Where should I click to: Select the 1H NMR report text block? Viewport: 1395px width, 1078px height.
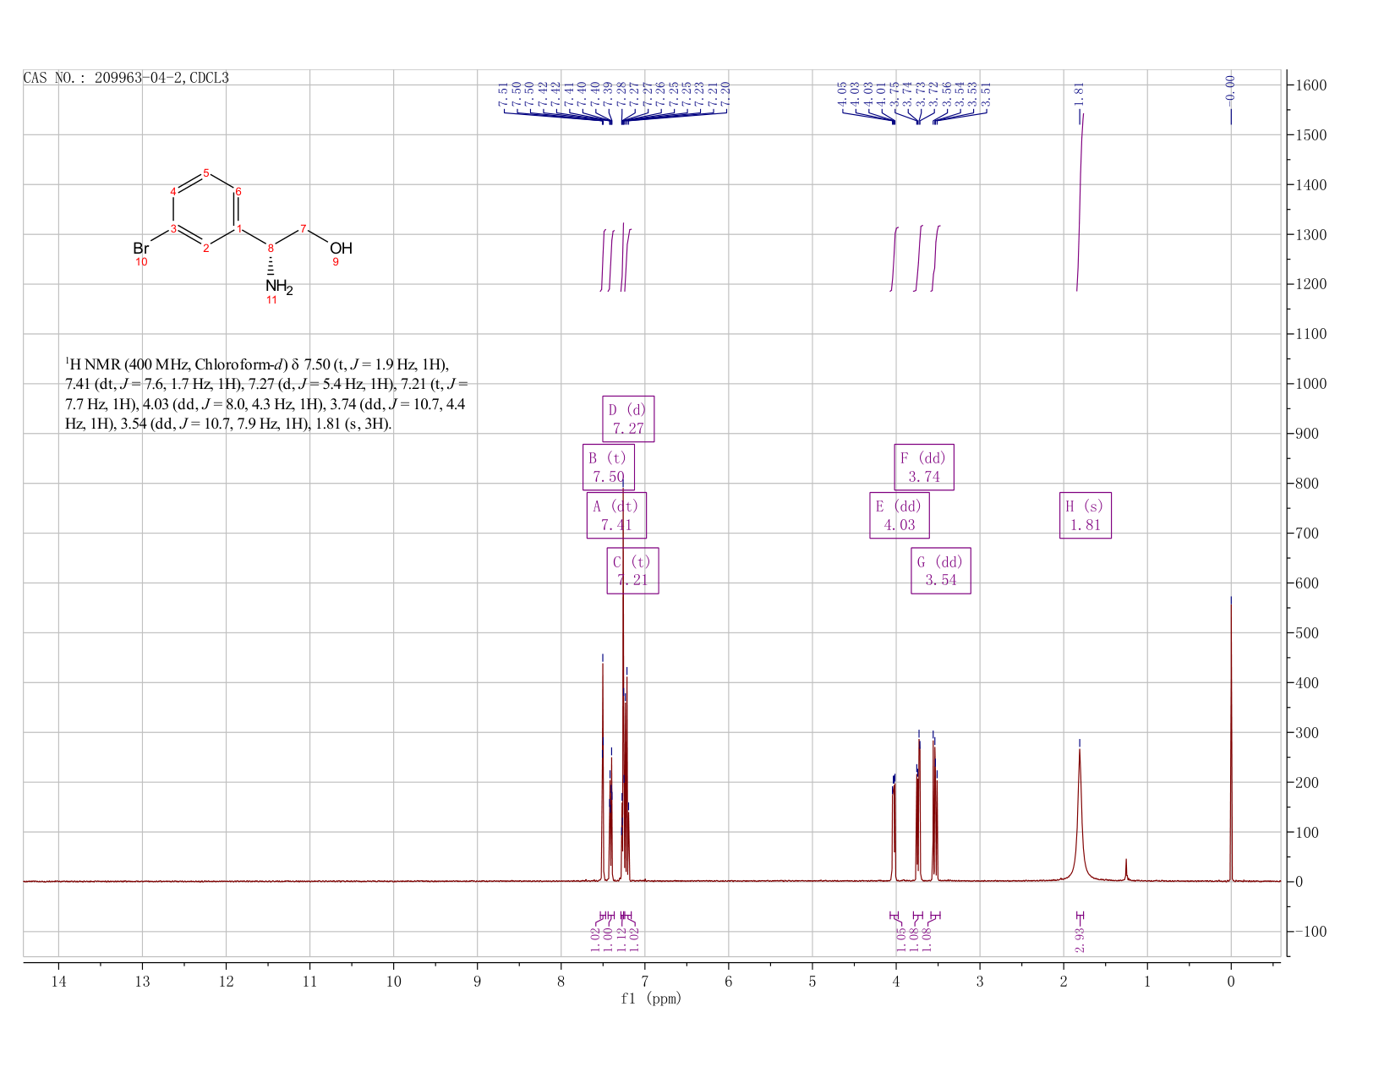click(x=265, y=394)
